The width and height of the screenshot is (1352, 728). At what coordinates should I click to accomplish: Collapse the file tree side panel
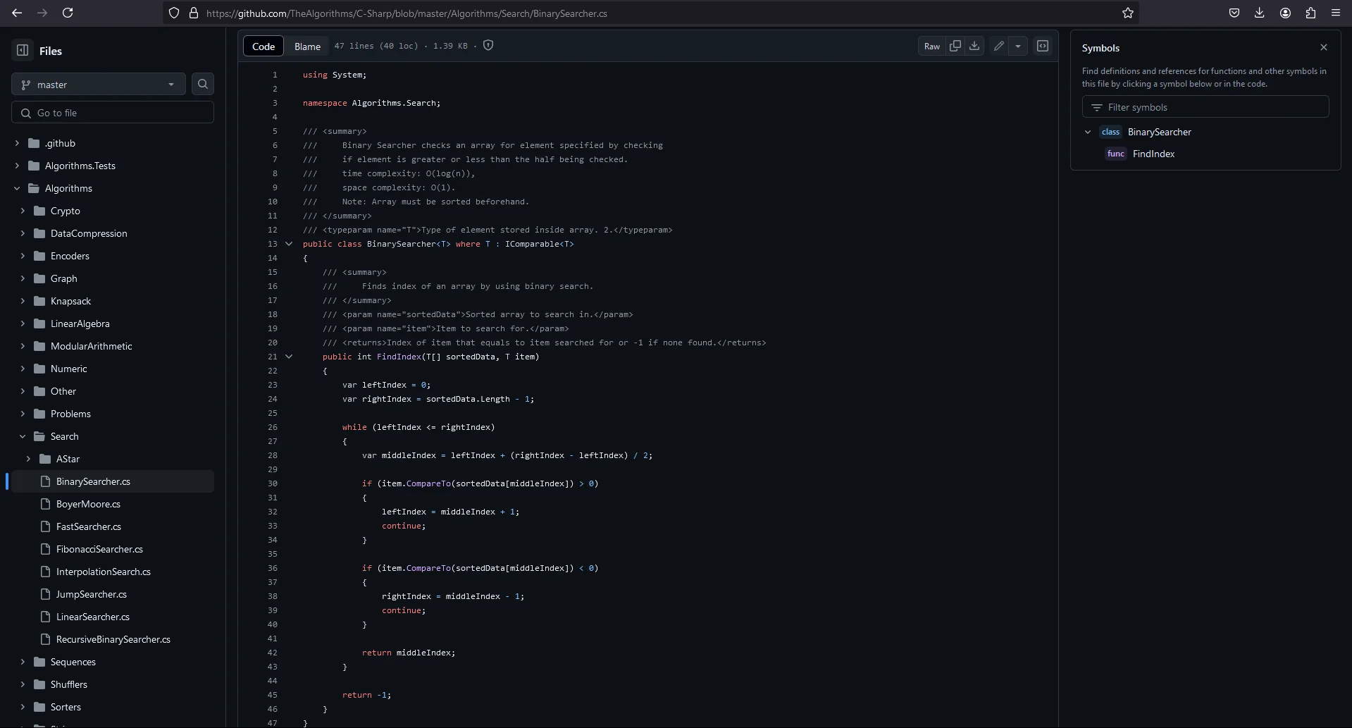pyautogui.click(x=23, y=50)
